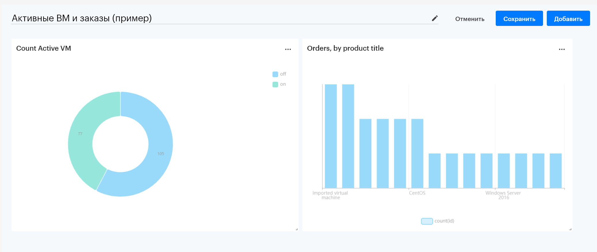Toggle the 'off' legend item in donut chart

click(279, 74)
